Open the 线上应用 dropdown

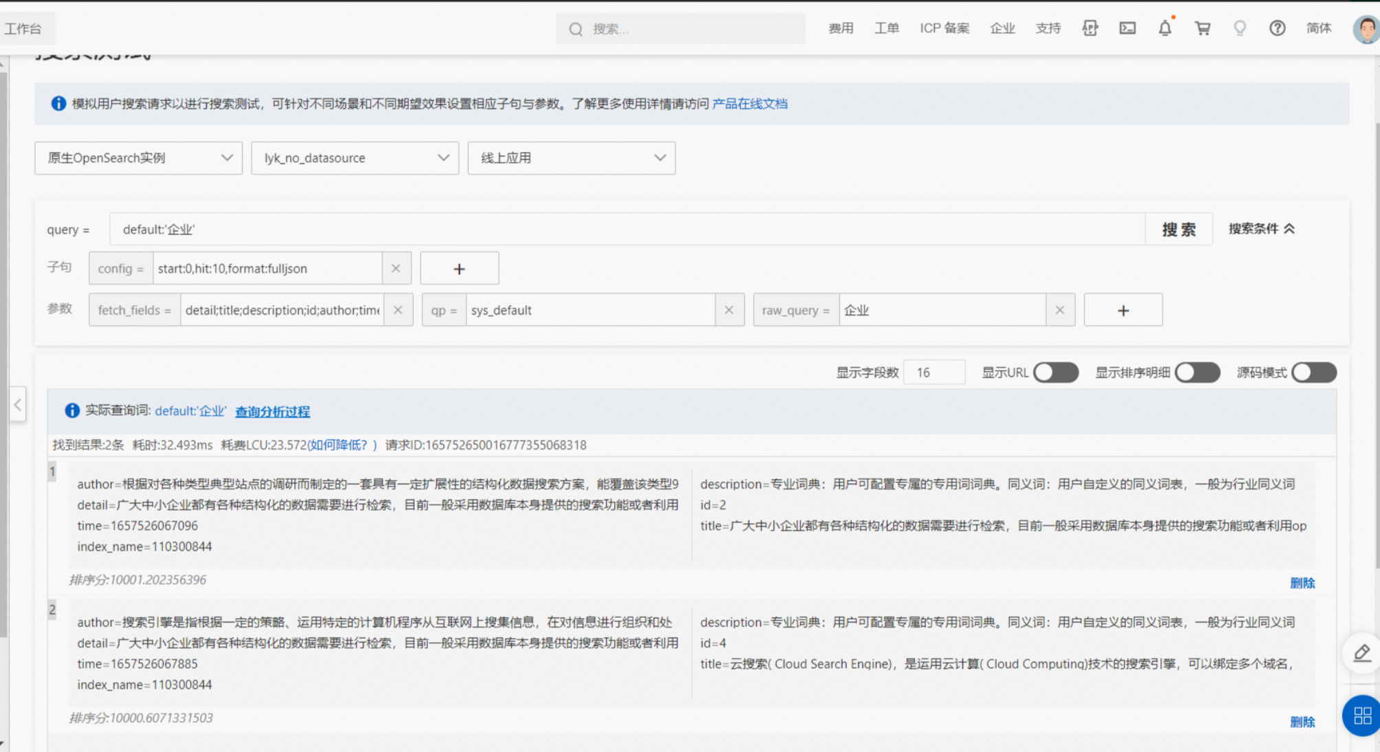coord(572,158)
